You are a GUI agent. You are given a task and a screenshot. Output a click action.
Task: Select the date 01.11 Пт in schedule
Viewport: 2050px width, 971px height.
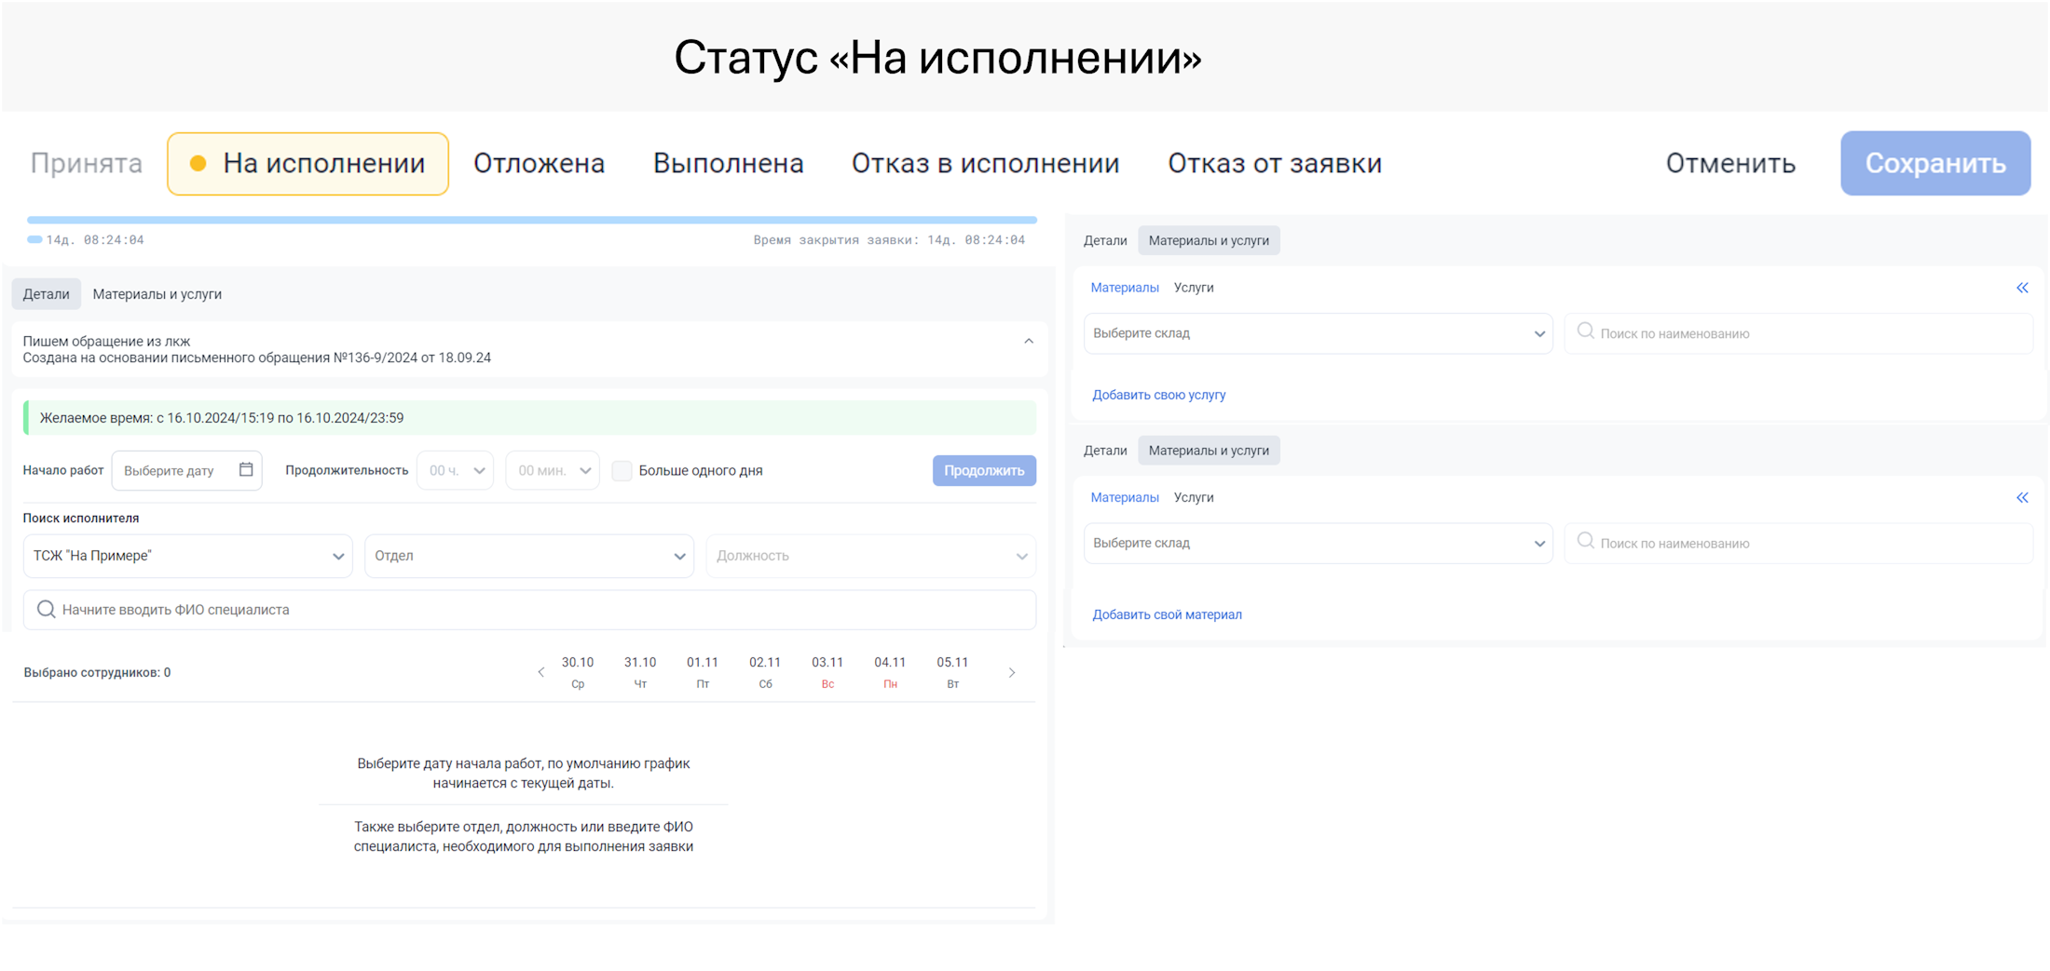click(703, 672)
